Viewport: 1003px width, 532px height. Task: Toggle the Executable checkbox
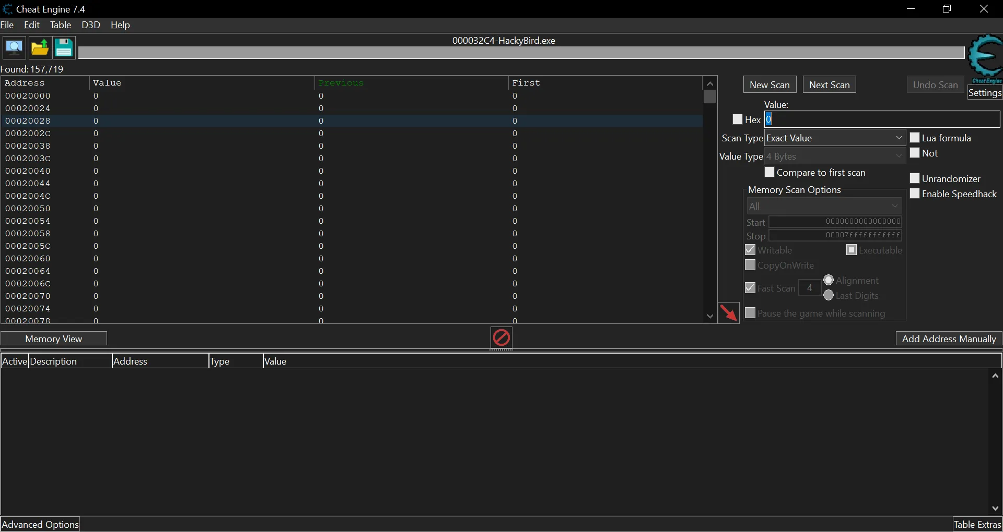click(x=852, y=250)
